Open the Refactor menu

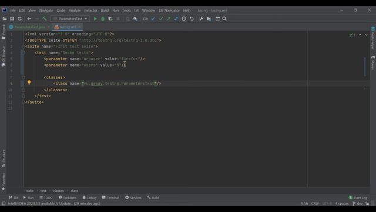(90, 11)
